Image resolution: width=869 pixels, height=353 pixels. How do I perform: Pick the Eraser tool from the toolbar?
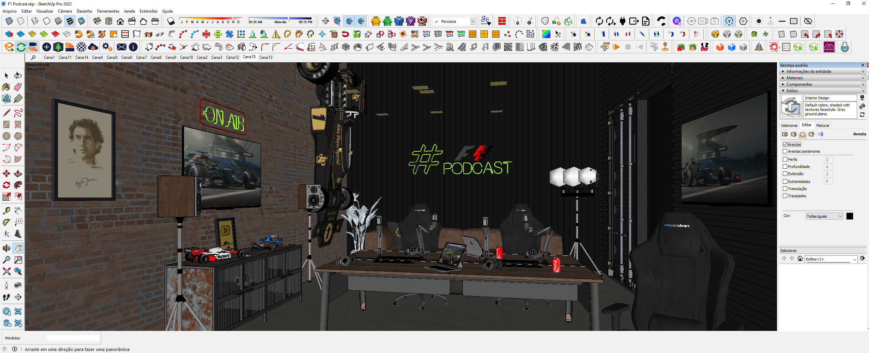coord(18,86)
